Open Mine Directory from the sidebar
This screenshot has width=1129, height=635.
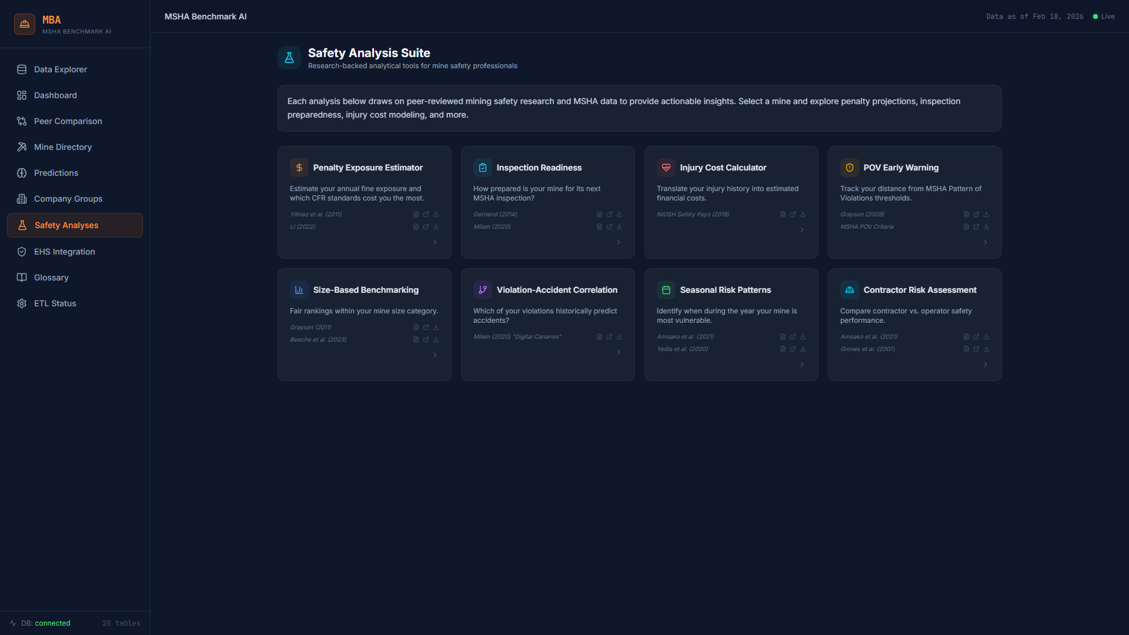62,147
